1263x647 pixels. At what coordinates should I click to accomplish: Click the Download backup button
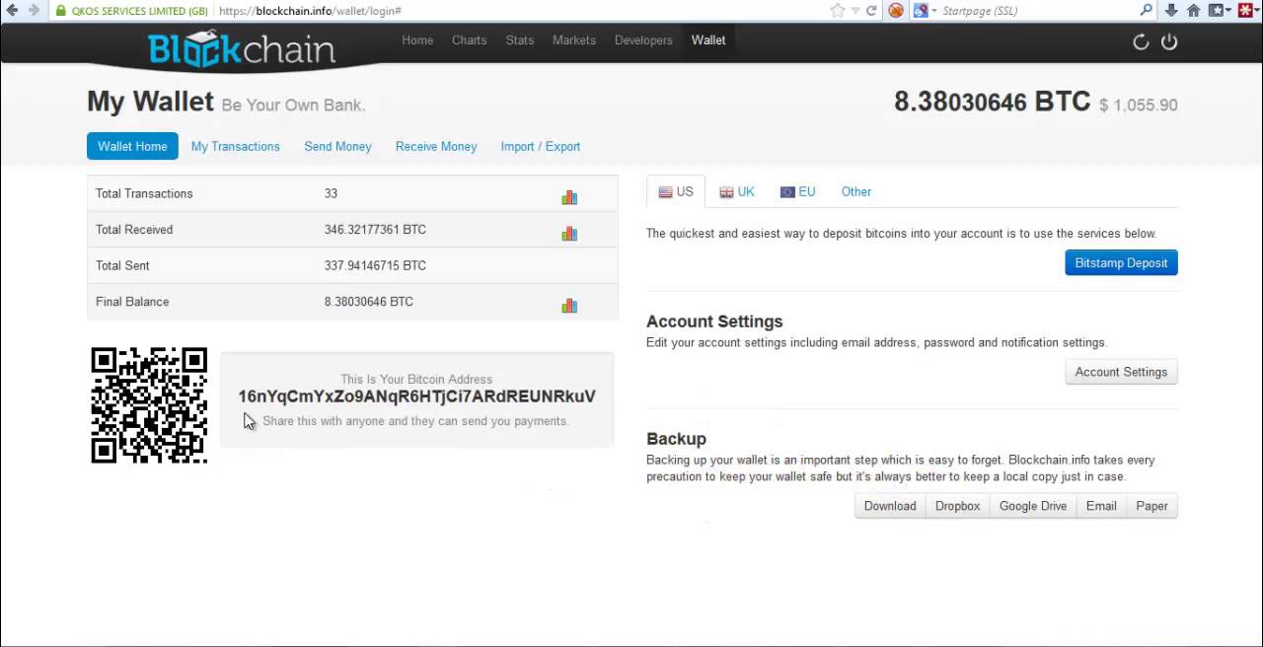pyautogui.click(x=890, y=506)
